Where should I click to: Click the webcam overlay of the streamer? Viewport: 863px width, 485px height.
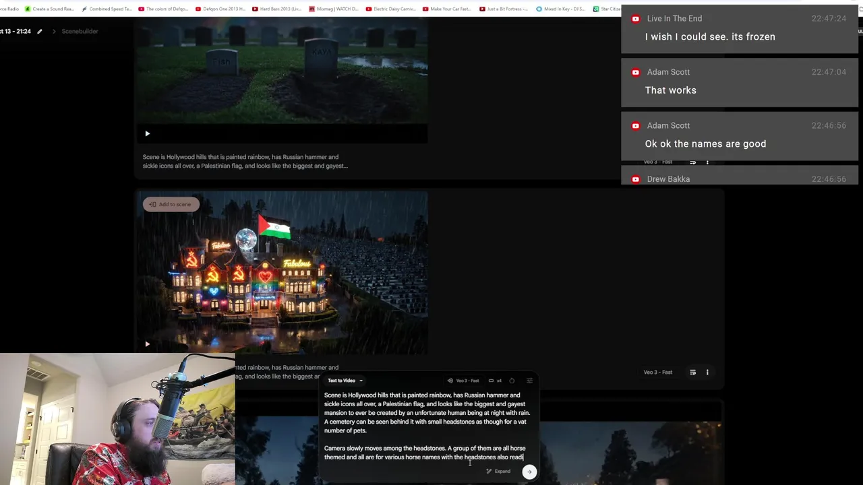[117, 419]
